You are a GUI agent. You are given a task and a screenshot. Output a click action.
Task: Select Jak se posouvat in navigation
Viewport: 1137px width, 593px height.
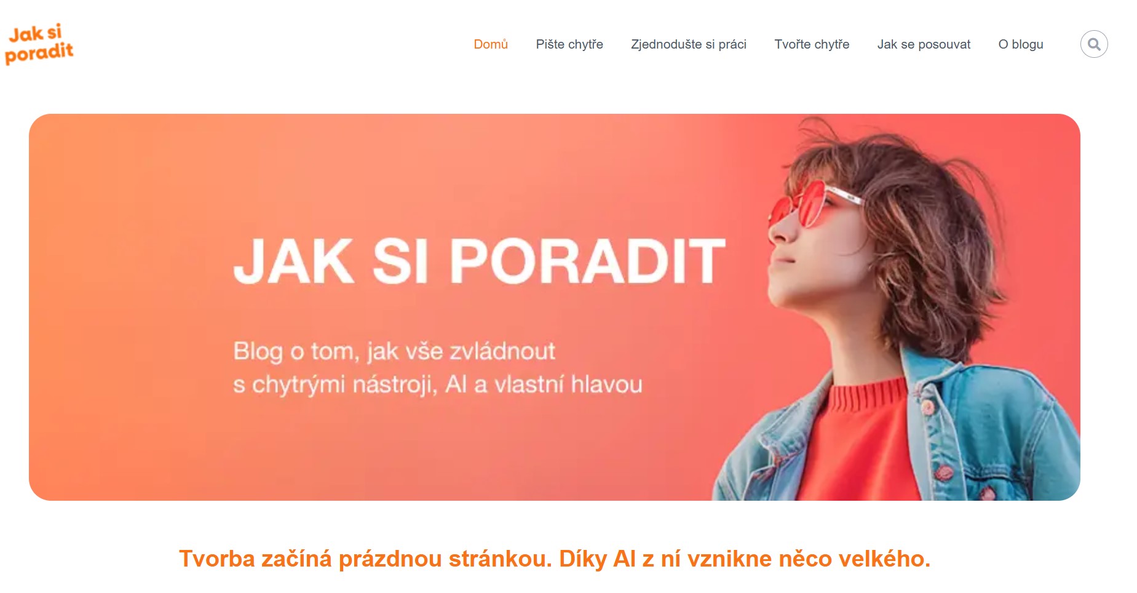[924, 44]
